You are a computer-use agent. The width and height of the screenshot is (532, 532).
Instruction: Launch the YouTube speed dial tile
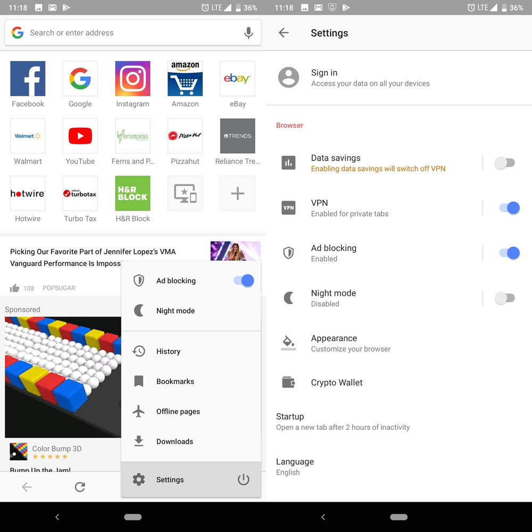(80, 136)
